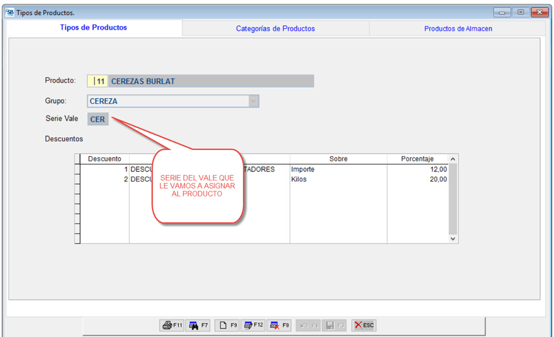The image size is (554, 337).
Task: Click the Serie Vale field with CER
Action: [97, 119]
